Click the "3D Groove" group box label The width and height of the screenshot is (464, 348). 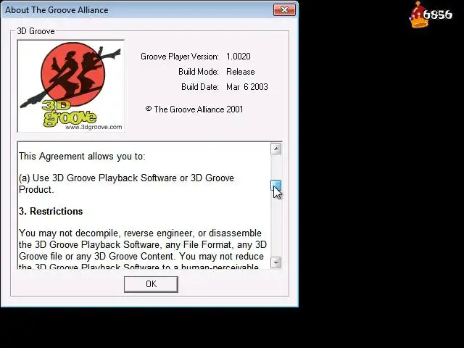click(36, 31)
